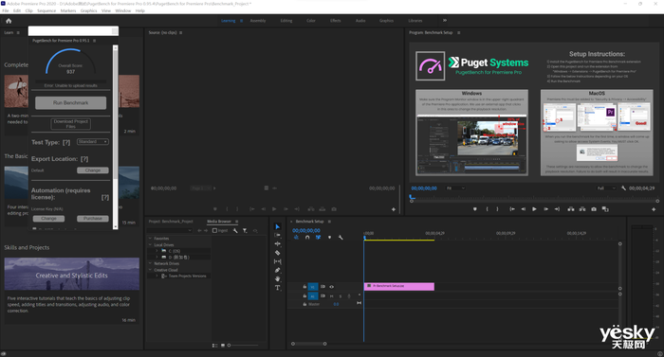Click Run Benchmark button
The width and height of the screenshot is (664, 357).
click(71, 103)
